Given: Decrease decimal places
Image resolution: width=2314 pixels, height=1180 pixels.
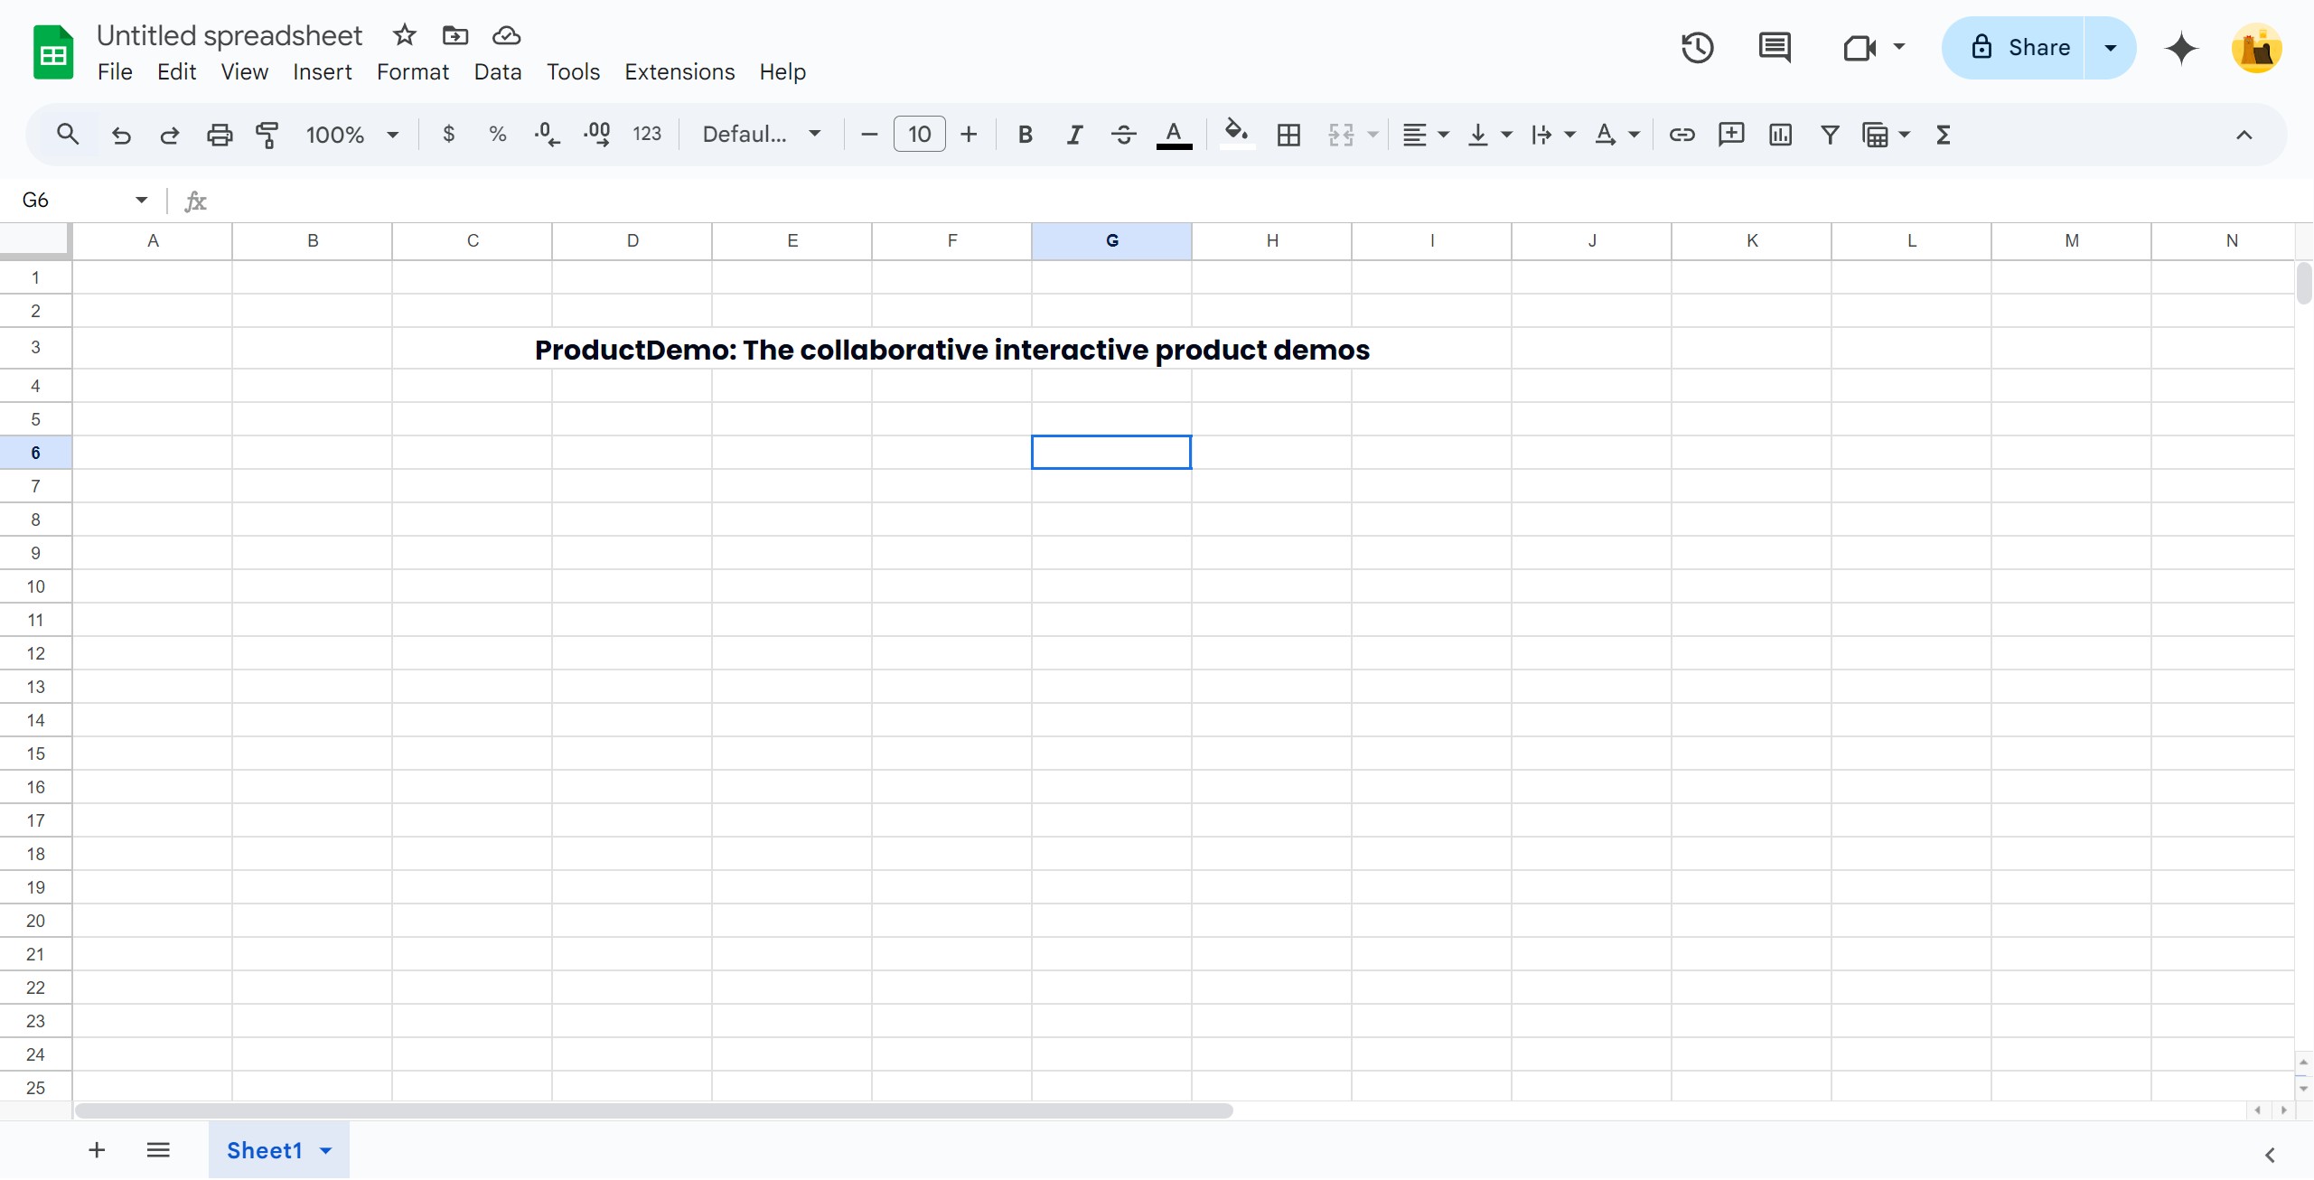Looking at the screenshot, I should 547,135.
